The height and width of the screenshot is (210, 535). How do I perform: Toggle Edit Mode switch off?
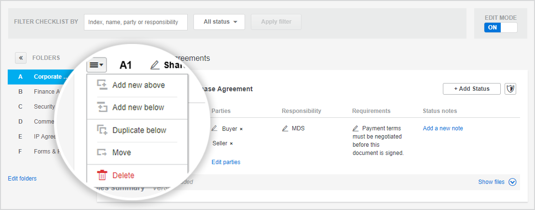point(500,28)
